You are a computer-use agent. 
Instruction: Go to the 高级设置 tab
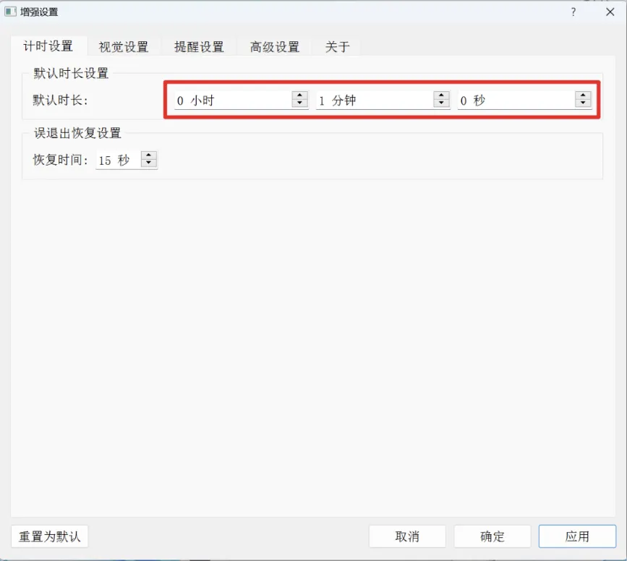pos(275,47)
